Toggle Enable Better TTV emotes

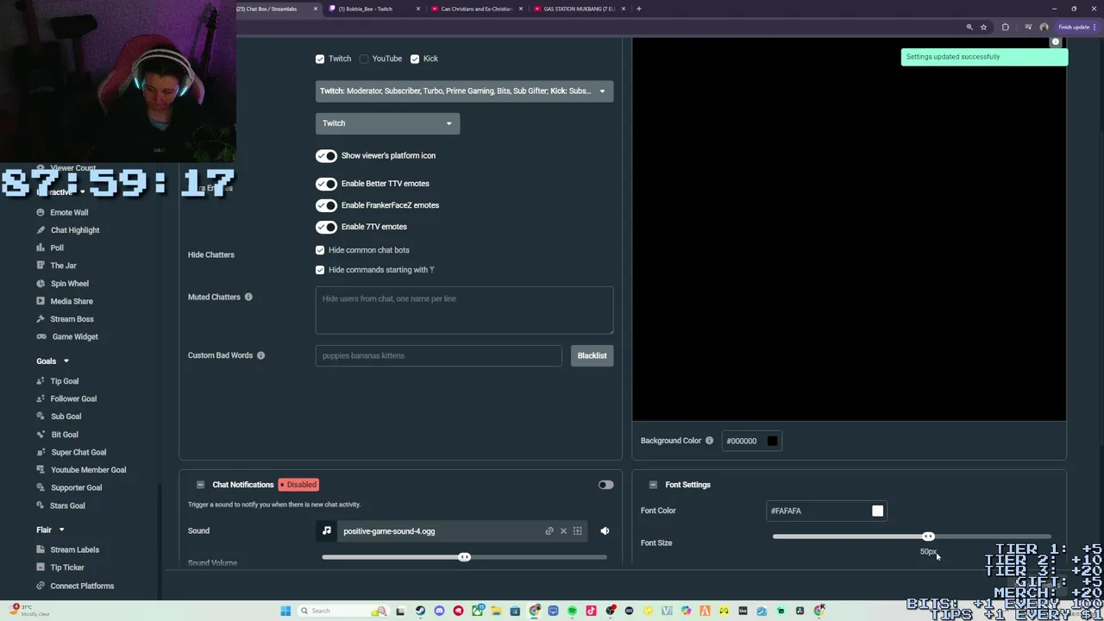pos(326,184)
